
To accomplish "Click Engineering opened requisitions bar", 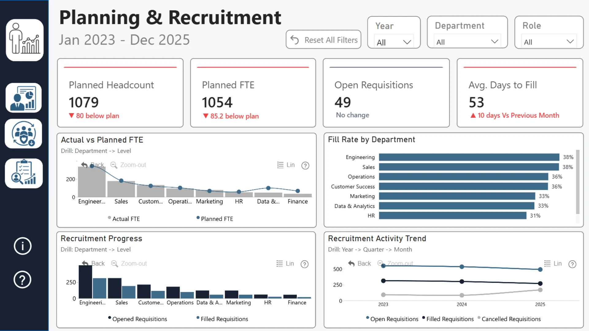I will [85, 282].
